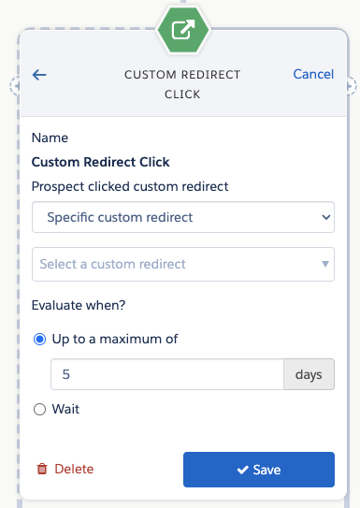Click the 'days' unit label beside the input

pyautogui.click(x=309, y=374)
